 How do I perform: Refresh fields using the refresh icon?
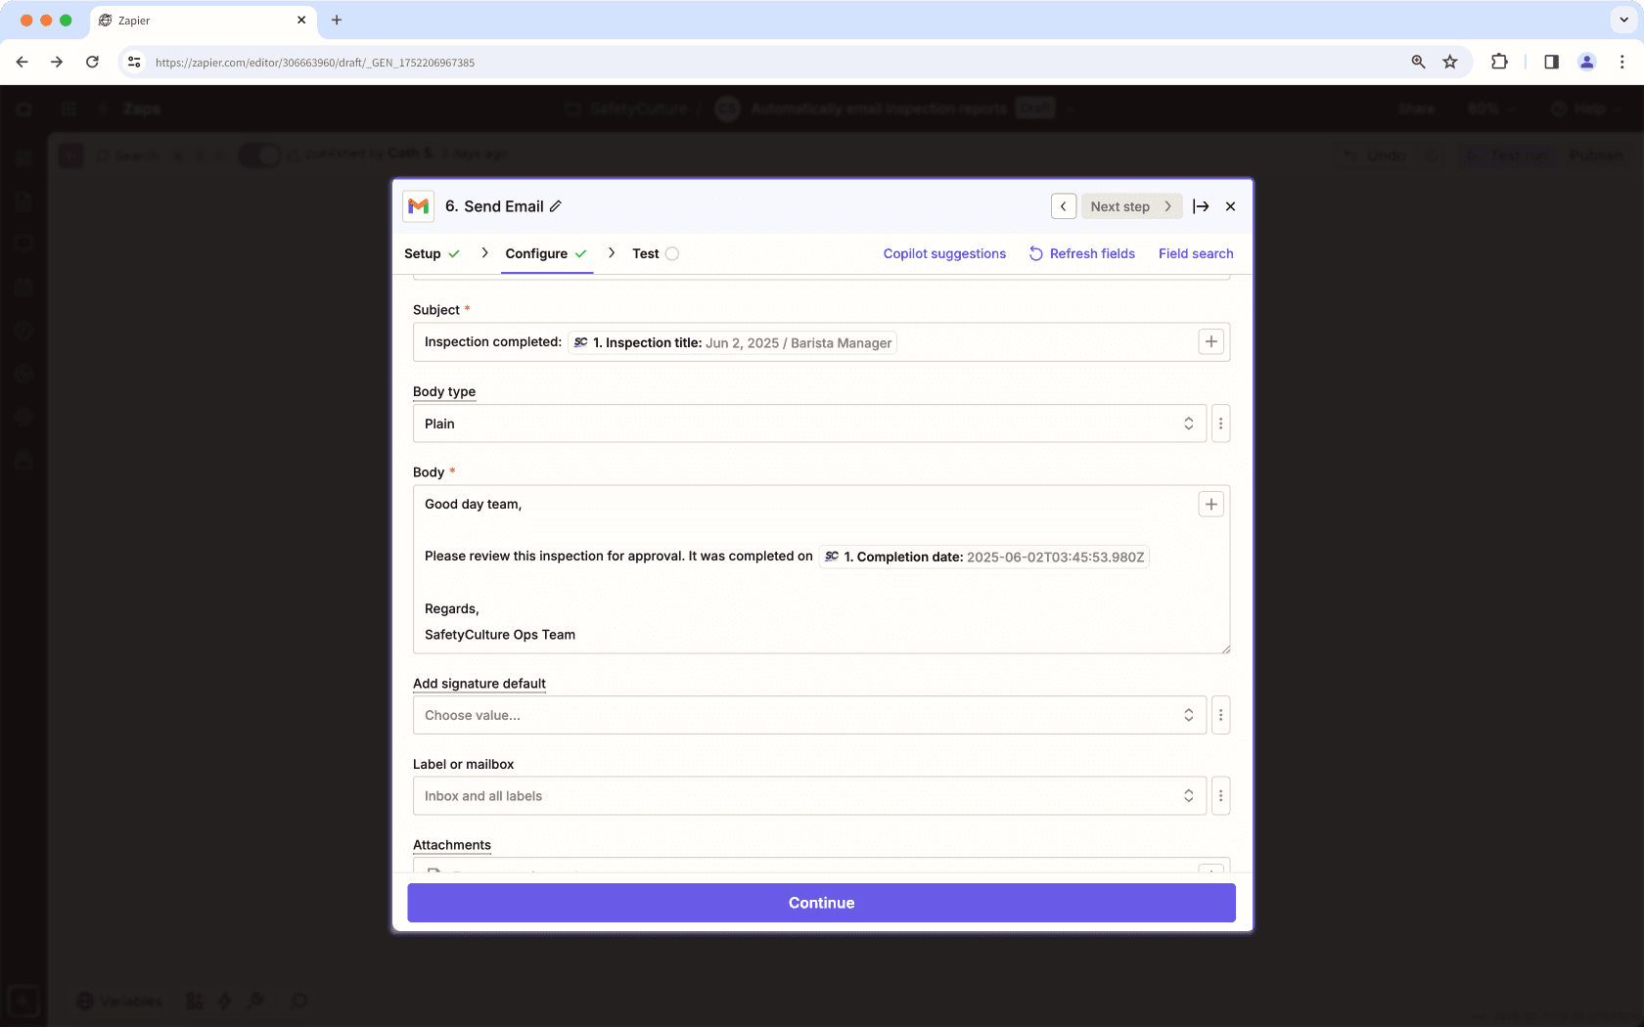coord(1034,253)
